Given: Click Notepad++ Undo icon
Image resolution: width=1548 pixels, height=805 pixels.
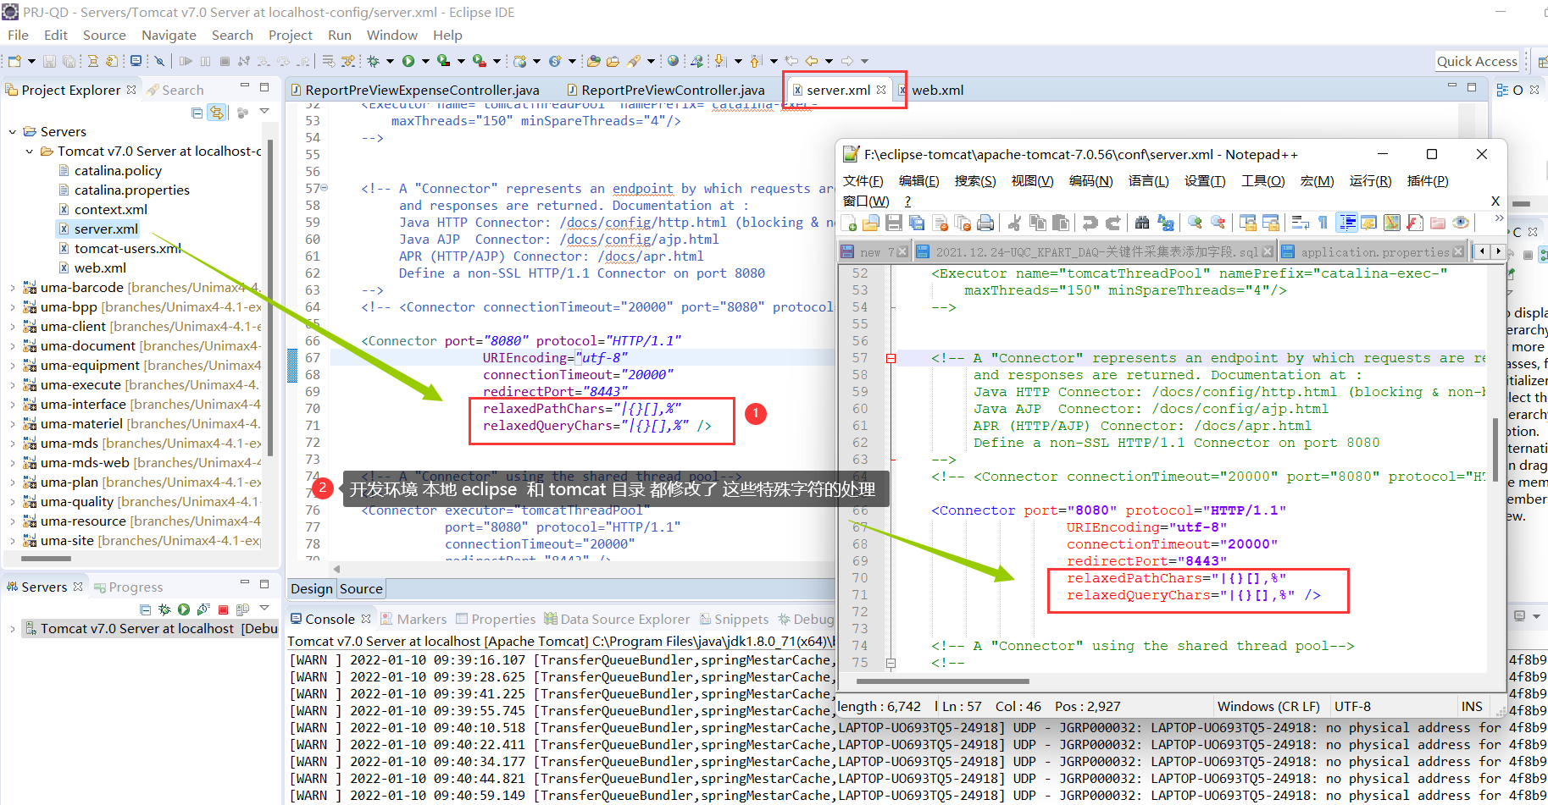Looking at the screenshot, I should click(1090, 223).
